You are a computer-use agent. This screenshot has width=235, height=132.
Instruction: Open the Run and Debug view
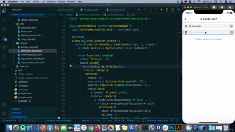[4, 38]
